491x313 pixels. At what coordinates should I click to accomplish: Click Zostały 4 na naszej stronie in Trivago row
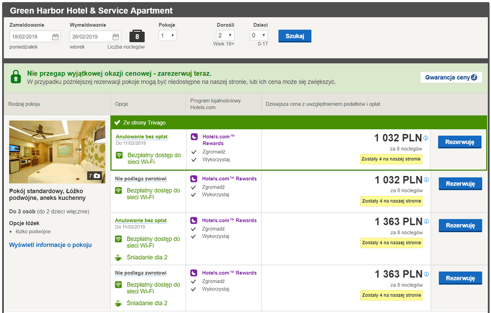coord(391,159)
